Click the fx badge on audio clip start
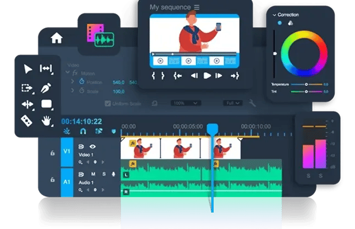The height and width of the screenshot is (229, 355). click(132, 164)
